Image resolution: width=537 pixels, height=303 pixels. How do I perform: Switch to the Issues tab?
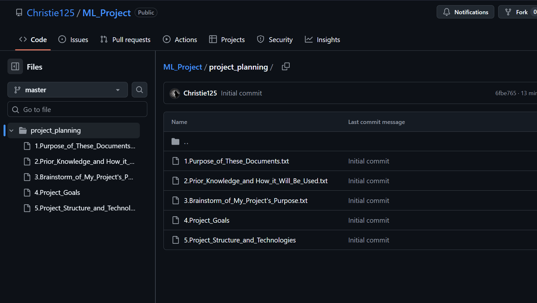73,39
